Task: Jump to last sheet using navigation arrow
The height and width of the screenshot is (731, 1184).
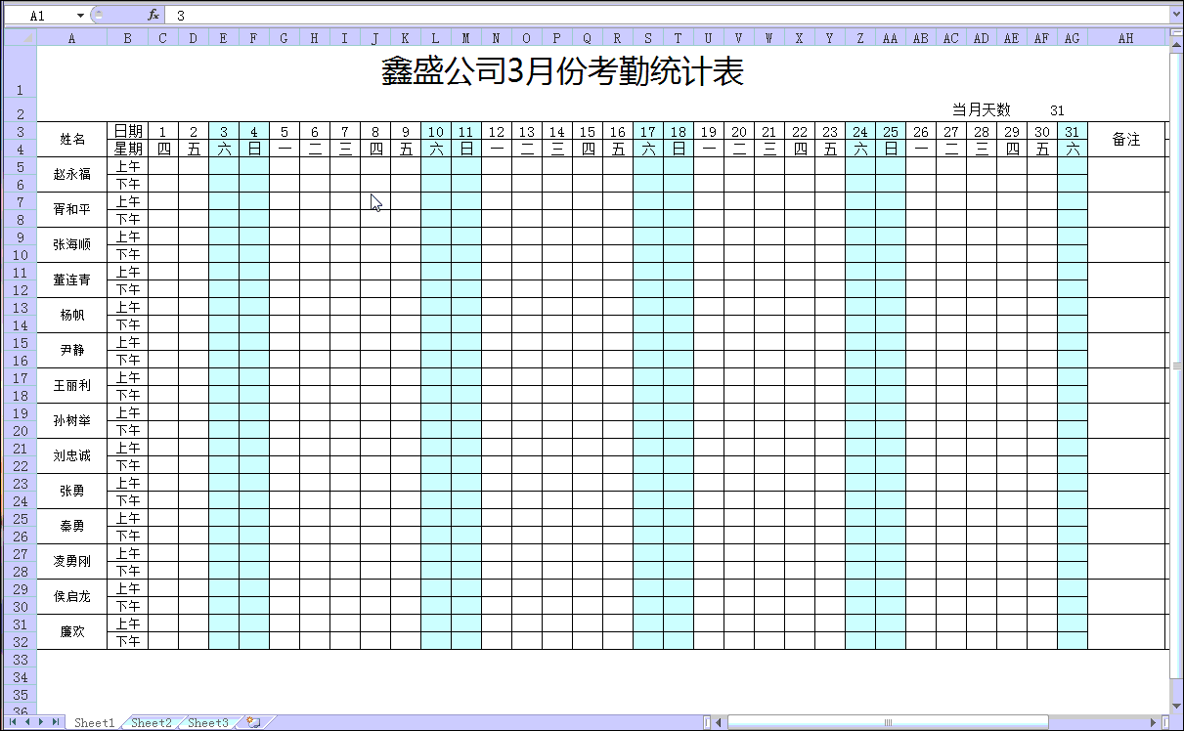Action: coord(55,722)
